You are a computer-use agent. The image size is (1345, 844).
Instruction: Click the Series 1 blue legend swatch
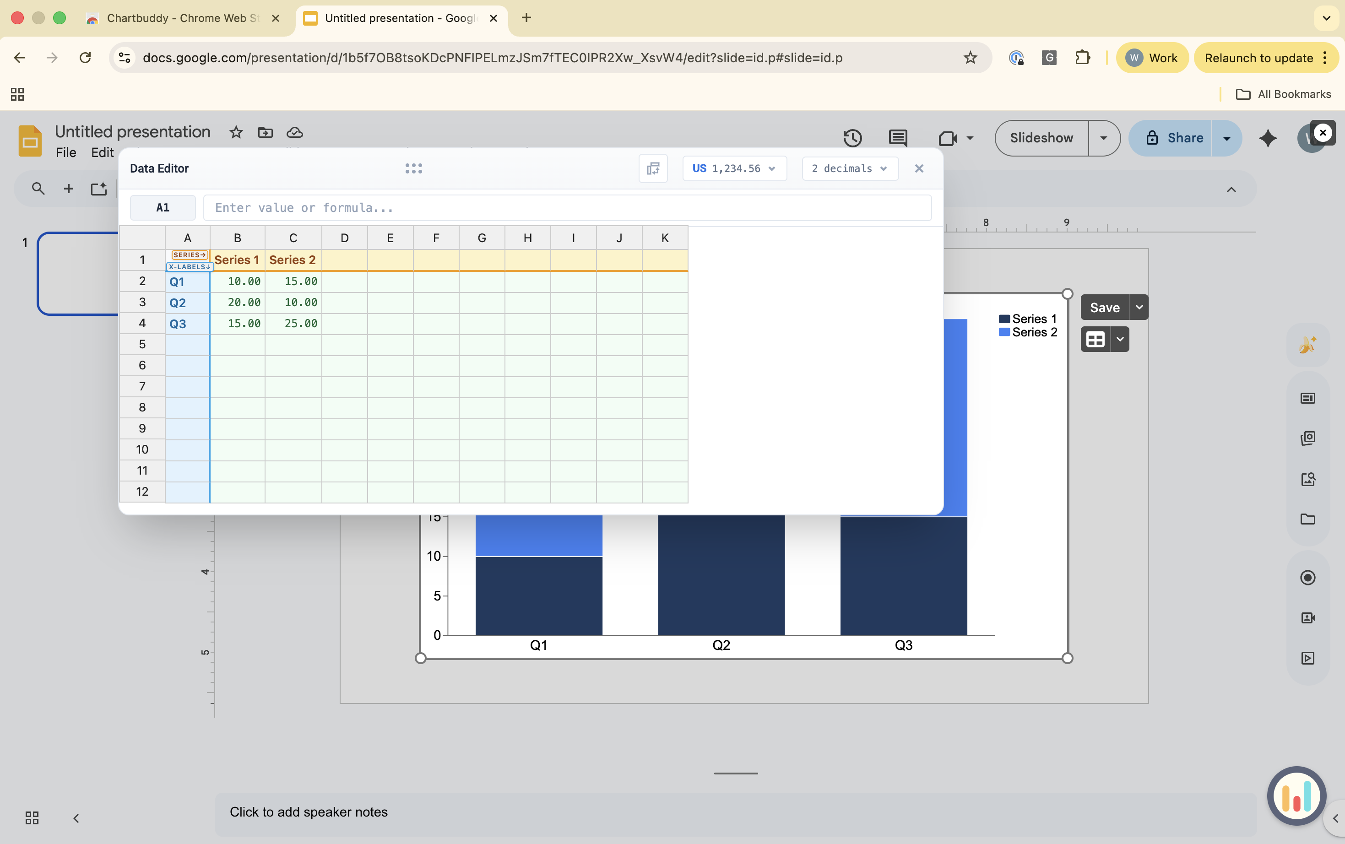coord(1004,319)
